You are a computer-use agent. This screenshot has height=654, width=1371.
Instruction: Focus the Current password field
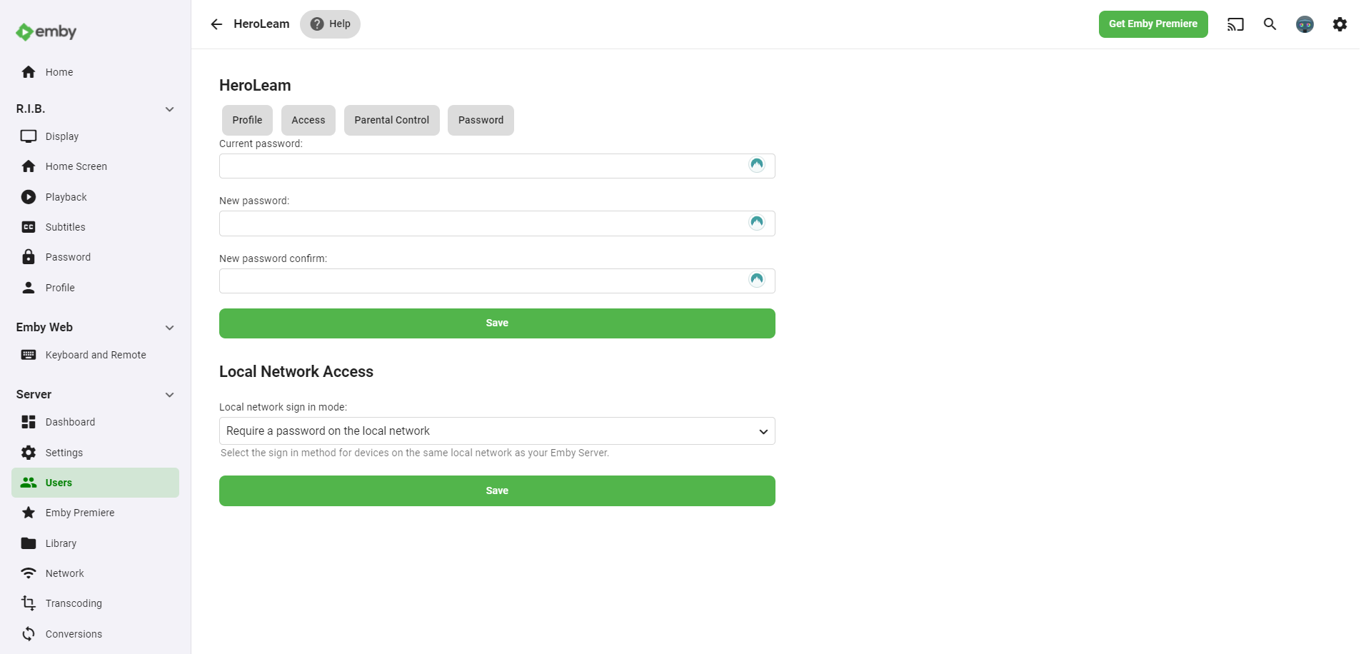tap(497, 166)
